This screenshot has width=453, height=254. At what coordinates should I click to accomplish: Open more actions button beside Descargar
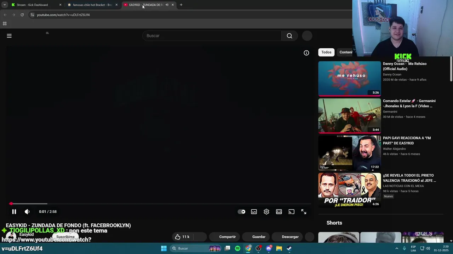point(309,237)
